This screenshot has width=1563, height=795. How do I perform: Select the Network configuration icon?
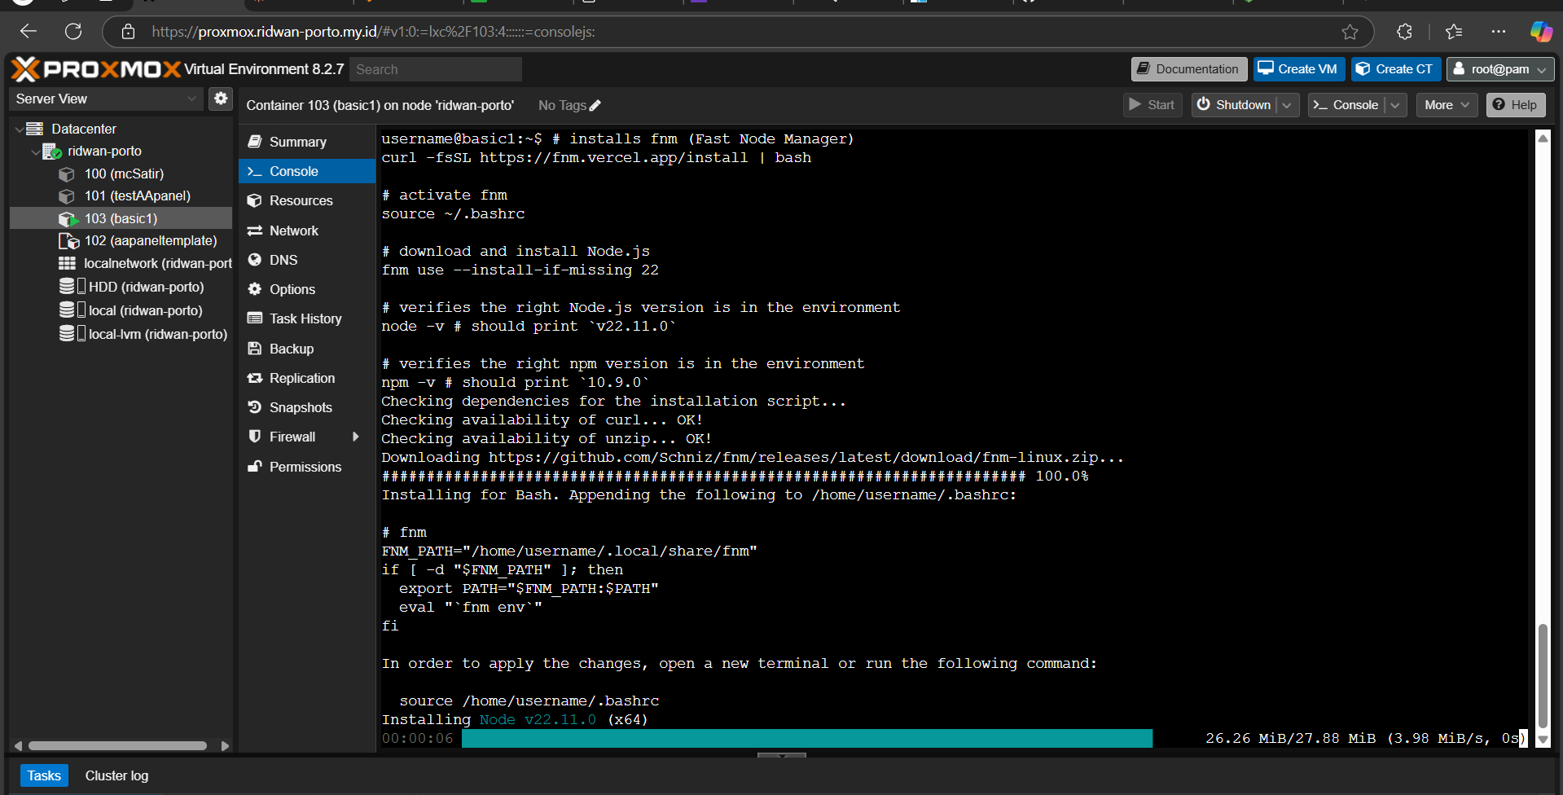255,231
